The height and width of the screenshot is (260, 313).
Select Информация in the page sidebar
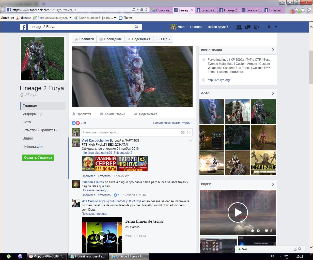[x=34, y=114]
